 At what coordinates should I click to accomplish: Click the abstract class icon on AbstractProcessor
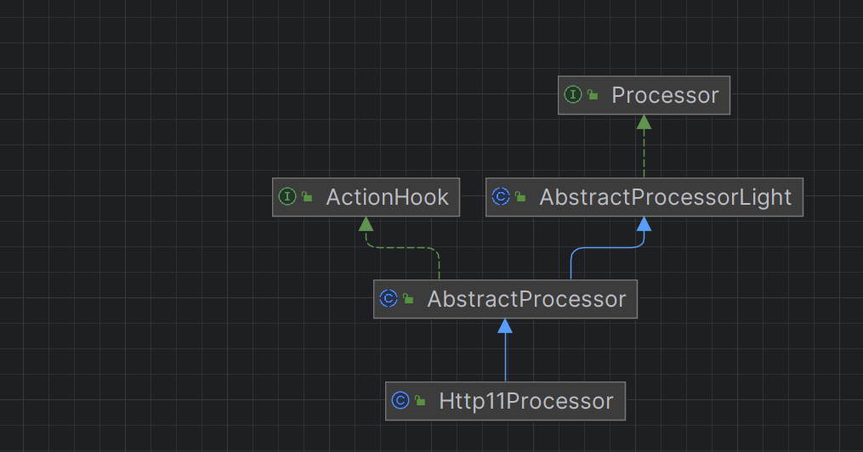(x=389, y=298)
